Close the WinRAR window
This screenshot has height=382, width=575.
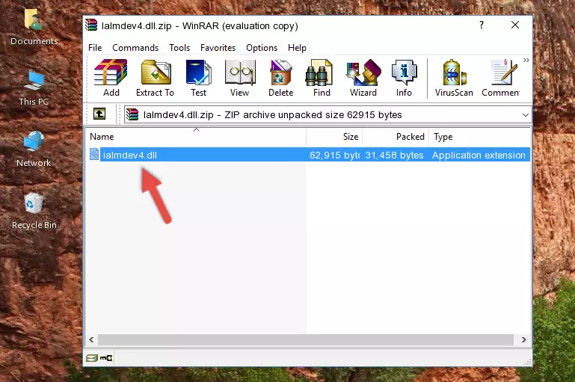click(515, 25)
